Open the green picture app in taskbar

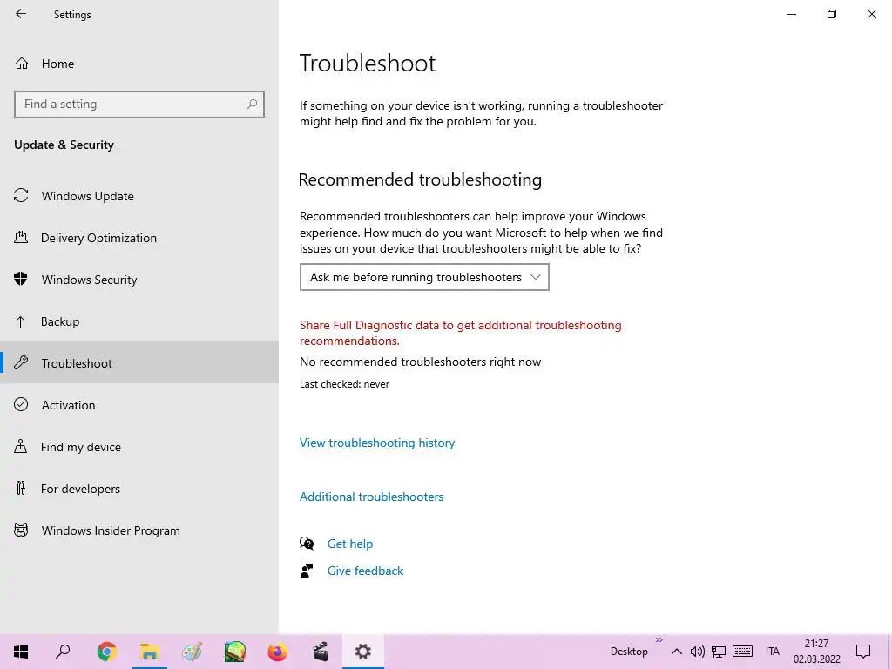(x=234, y=652)
